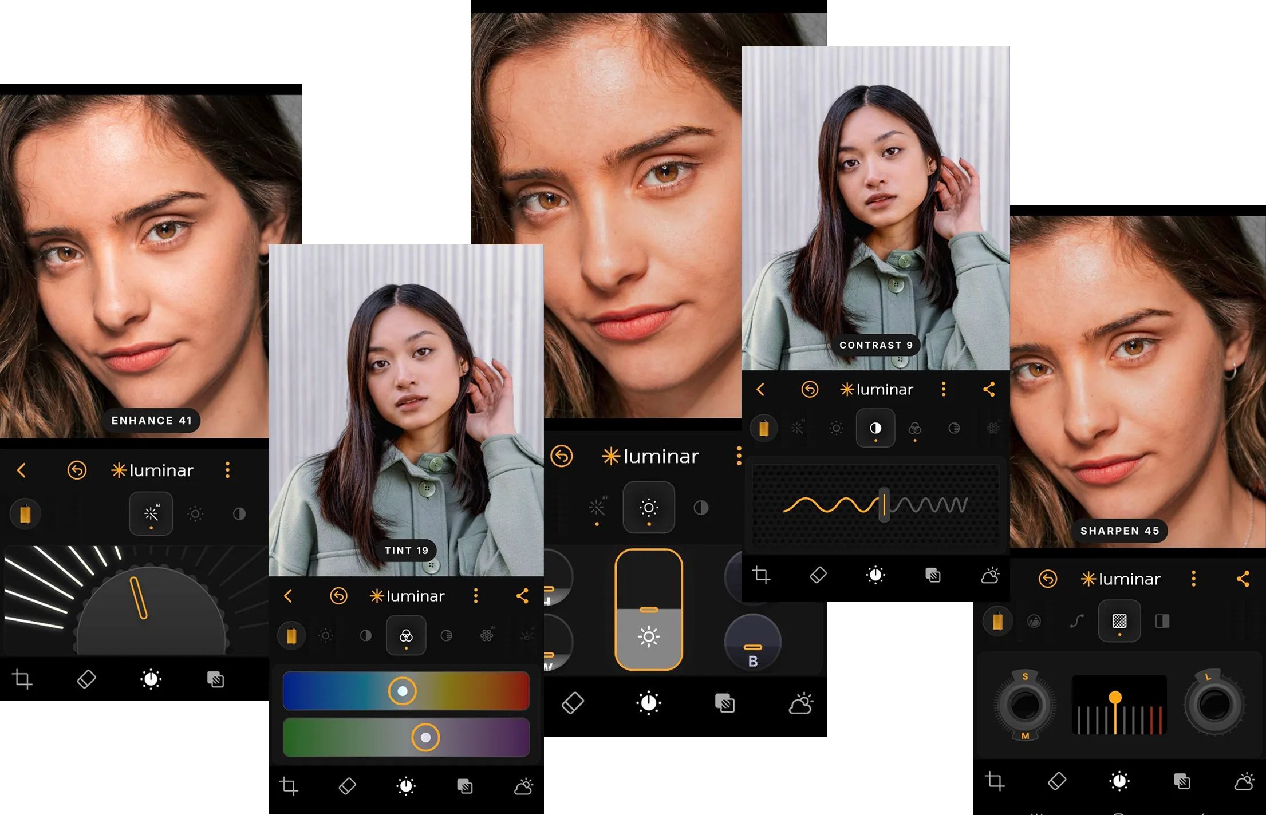The width and height of the screenshot is (1266, 815).
Task: Open the sky weather tool under the Sharpen knobs
Action: [1244, 781]
